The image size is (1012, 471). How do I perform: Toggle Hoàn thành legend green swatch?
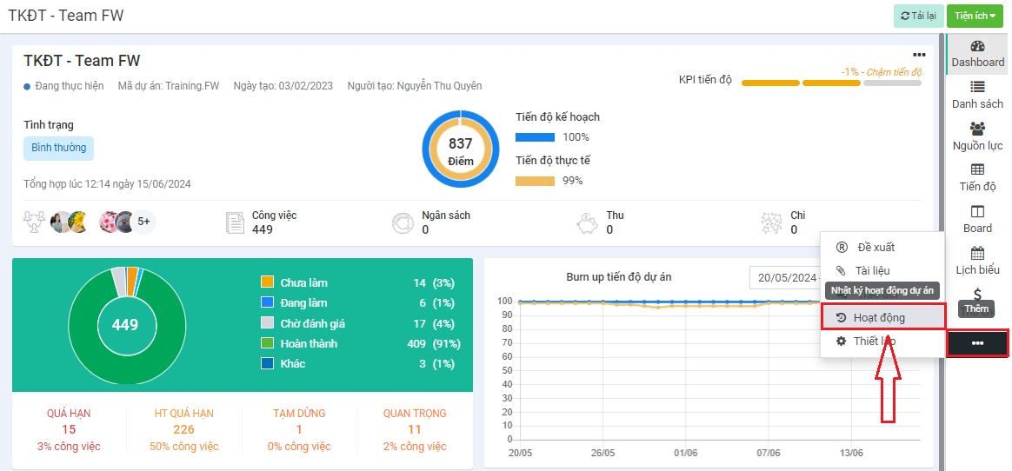[268, 343]
